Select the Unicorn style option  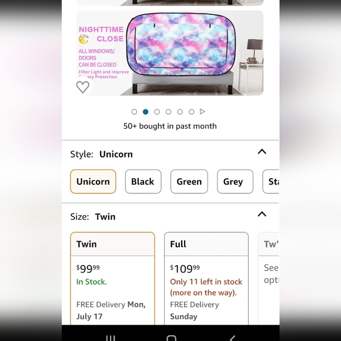(93, 182)
